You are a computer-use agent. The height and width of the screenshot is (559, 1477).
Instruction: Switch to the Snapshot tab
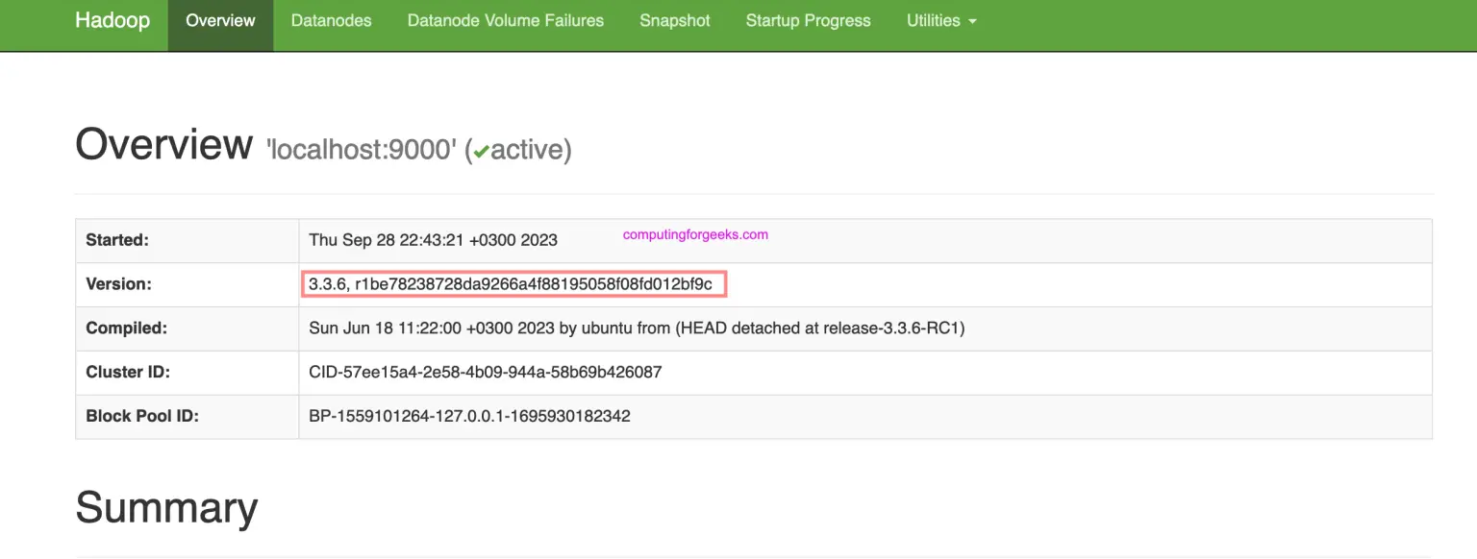pos(674,20)
